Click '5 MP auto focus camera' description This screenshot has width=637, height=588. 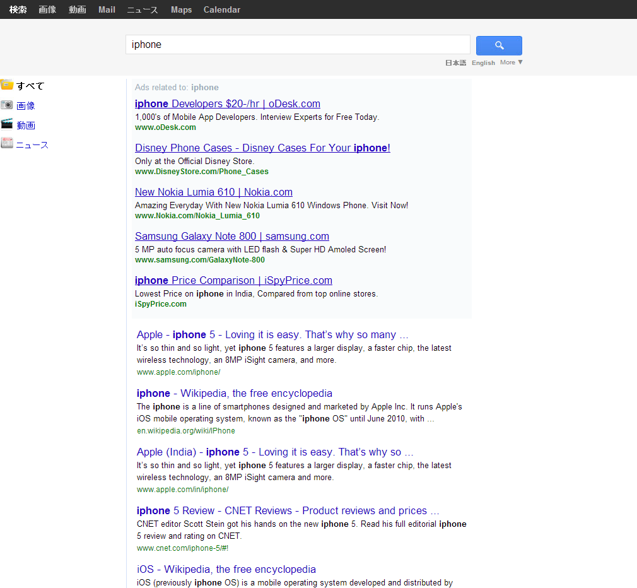[x=260, y=249]
